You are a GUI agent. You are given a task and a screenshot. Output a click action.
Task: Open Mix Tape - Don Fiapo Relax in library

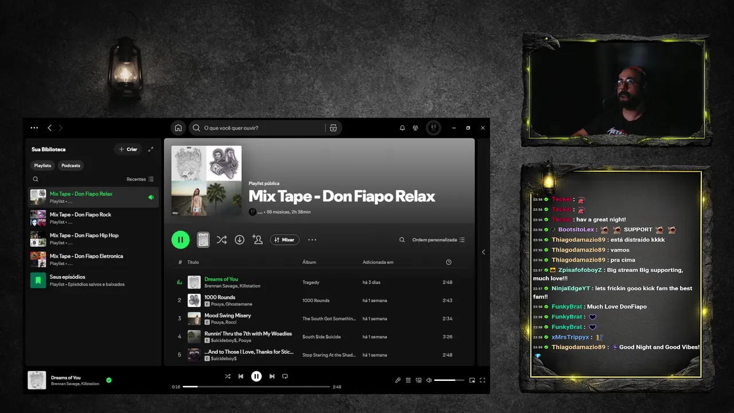pyautogui.click(x=93, y=197)
